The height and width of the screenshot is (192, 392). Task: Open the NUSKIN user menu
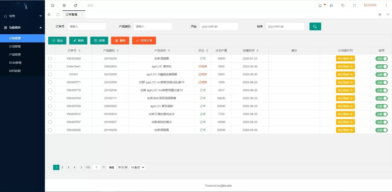370,5
